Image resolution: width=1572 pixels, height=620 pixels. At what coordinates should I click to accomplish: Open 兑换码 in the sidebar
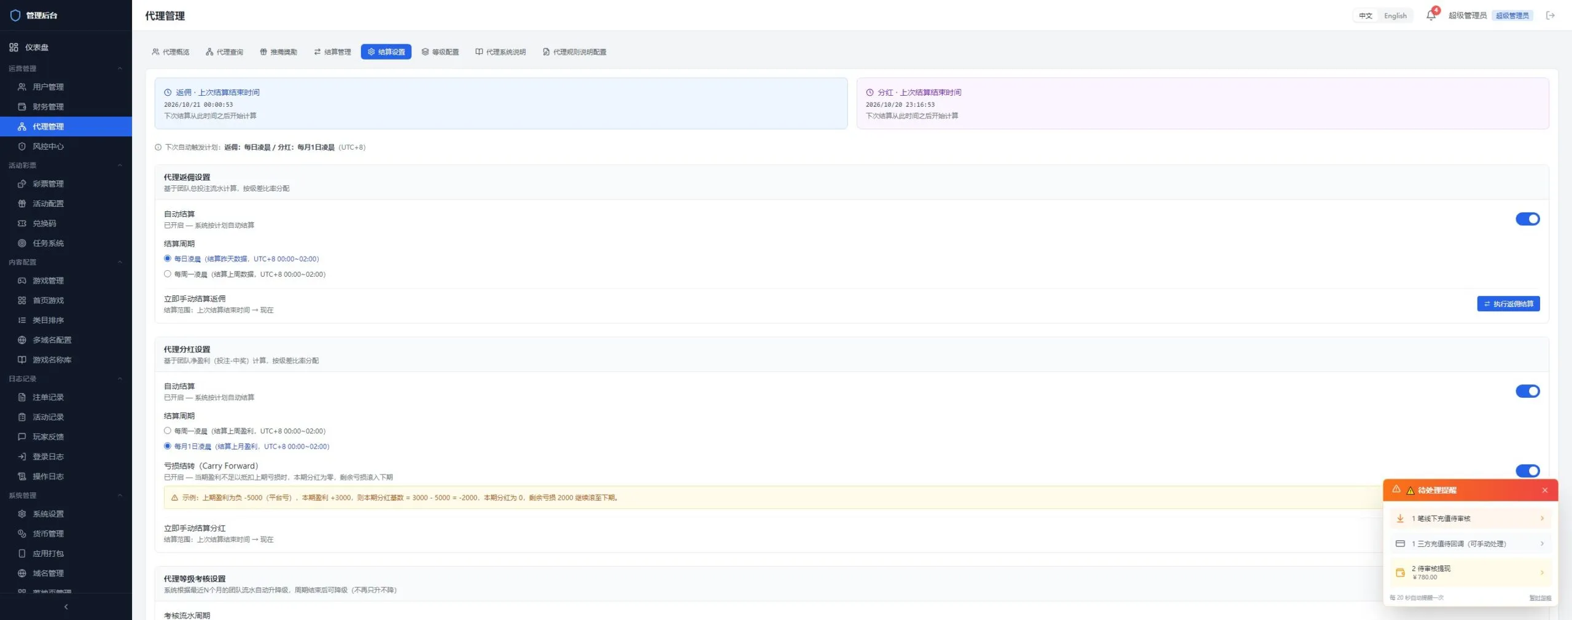tap(66, 223)
